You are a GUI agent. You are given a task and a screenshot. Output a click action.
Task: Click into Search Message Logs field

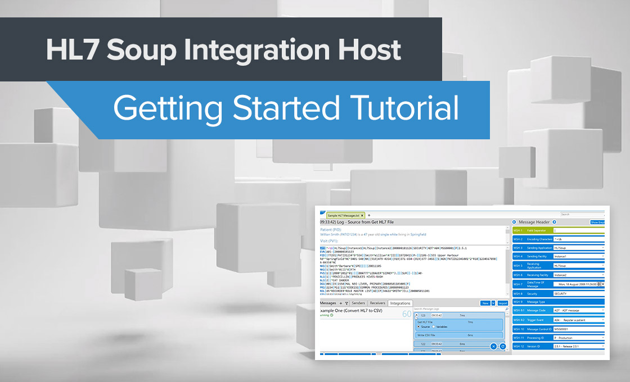[x=458, y=309]
